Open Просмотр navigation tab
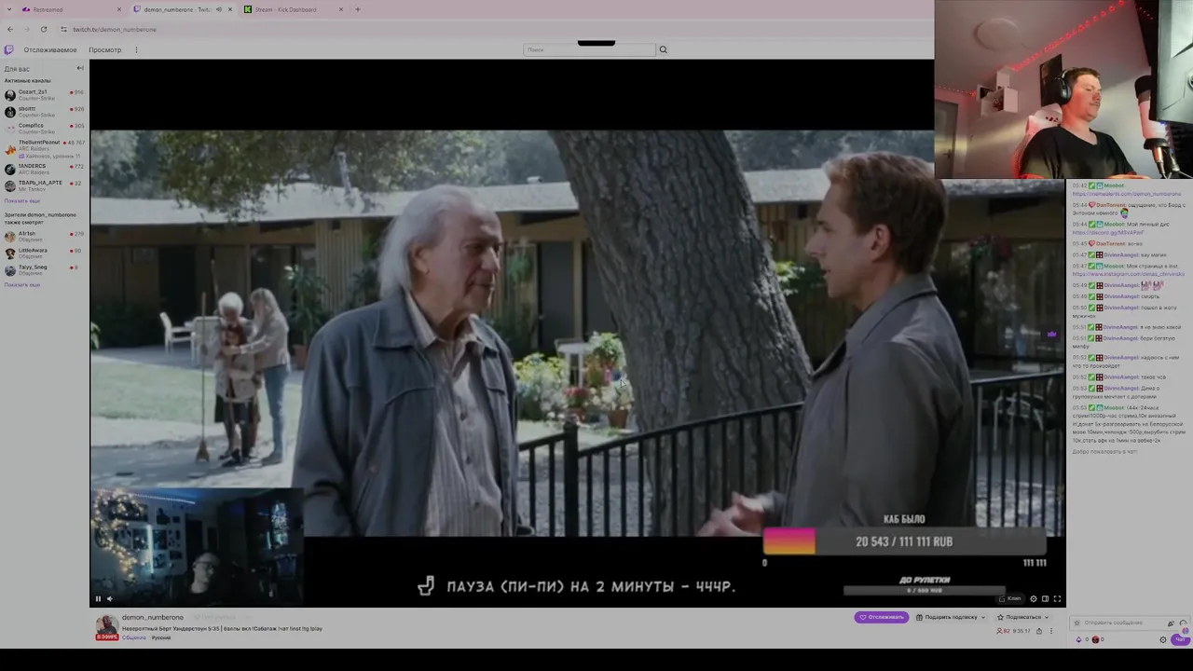Screen dimensions: 1193x671 (x=105, y=49)
